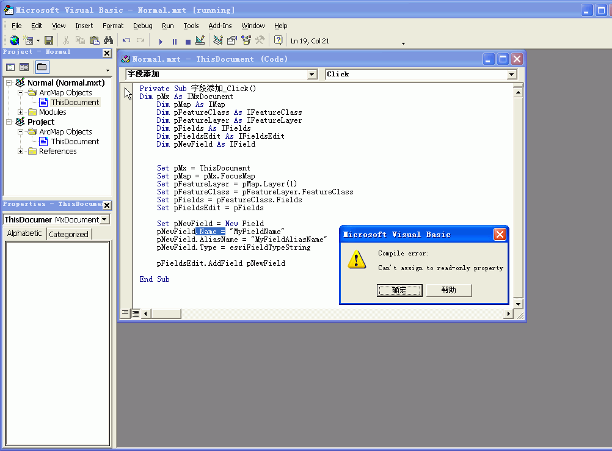Screen dimensions: 612x451
Task: Click 帮助 in the compile error dialog
Action: (449, 290)
